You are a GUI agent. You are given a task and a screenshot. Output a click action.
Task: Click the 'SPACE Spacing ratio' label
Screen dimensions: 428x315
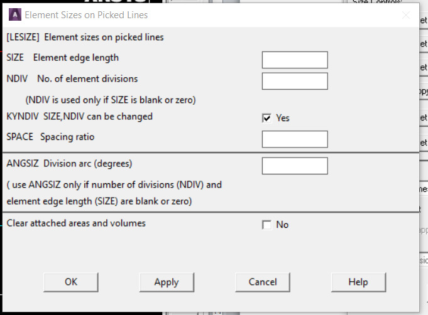(50, 137)
